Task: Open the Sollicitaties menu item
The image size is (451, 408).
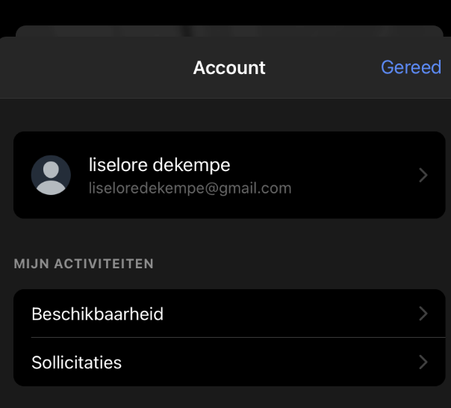Action: (x=76, y=363)
